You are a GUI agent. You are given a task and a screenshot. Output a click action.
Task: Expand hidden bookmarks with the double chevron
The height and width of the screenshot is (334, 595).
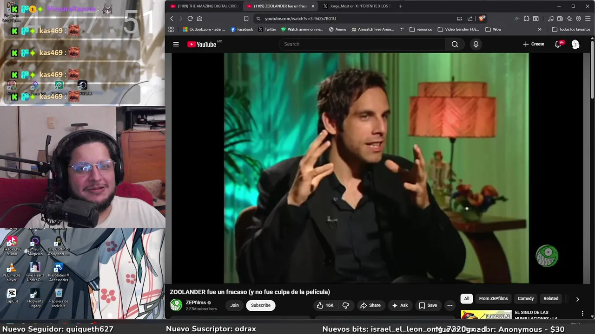click(x=540, y=29)
